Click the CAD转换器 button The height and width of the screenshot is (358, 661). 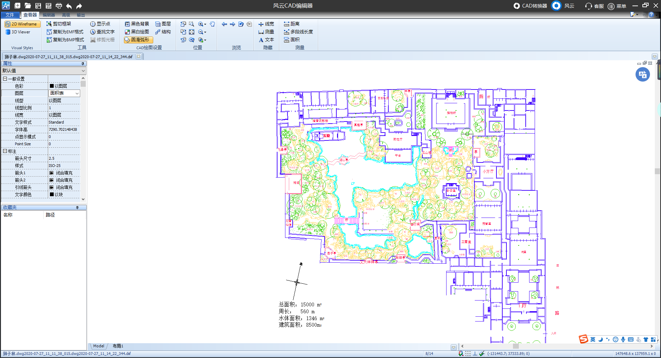click(x=530, y=6)
